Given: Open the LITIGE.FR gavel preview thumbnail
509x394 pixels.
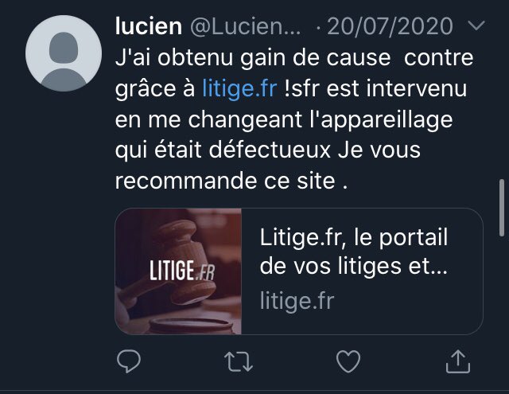Looking at the screenshot, I should [178, 271].
